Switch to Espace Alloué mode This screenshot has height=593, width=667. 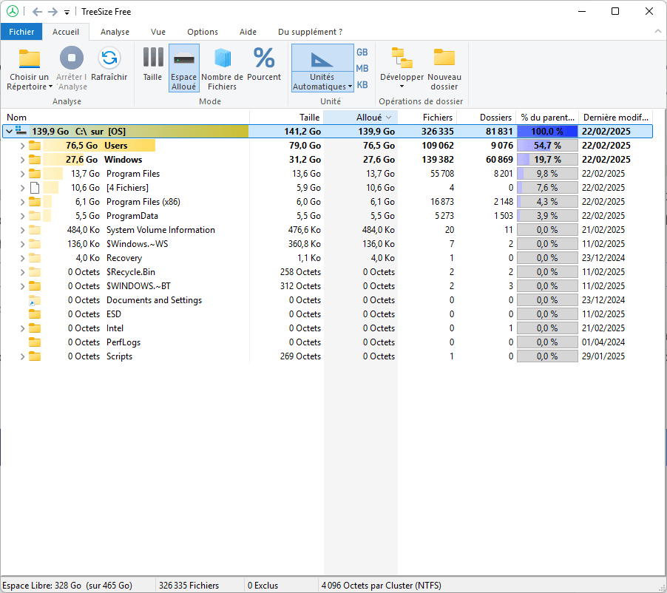[x=184, y=67]
